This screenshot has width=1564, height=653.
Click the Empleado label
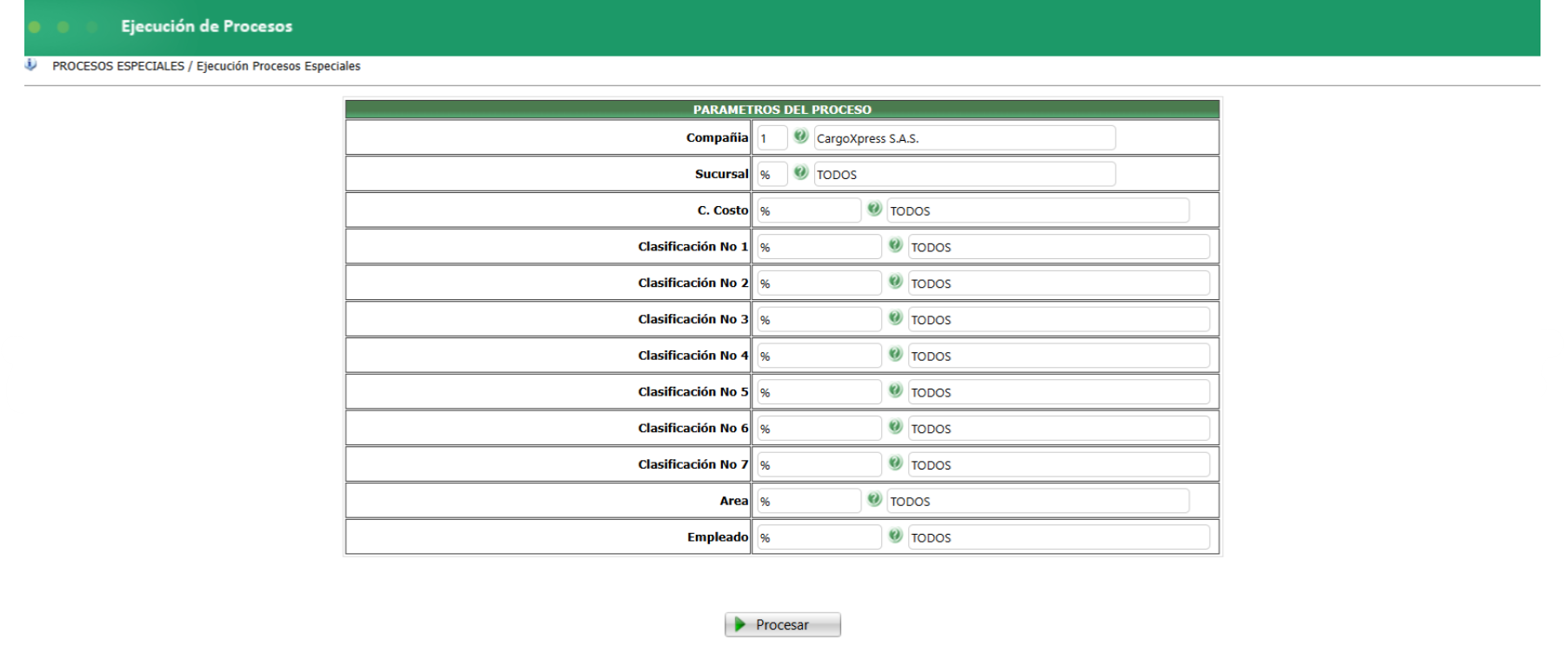718,537
